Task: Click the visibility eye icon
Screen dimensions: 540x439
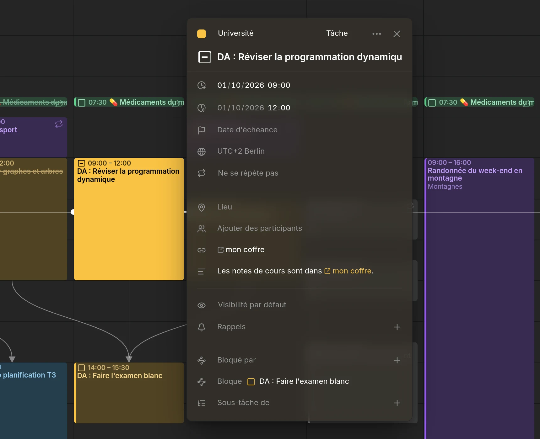Action: (x=202, y=305)
